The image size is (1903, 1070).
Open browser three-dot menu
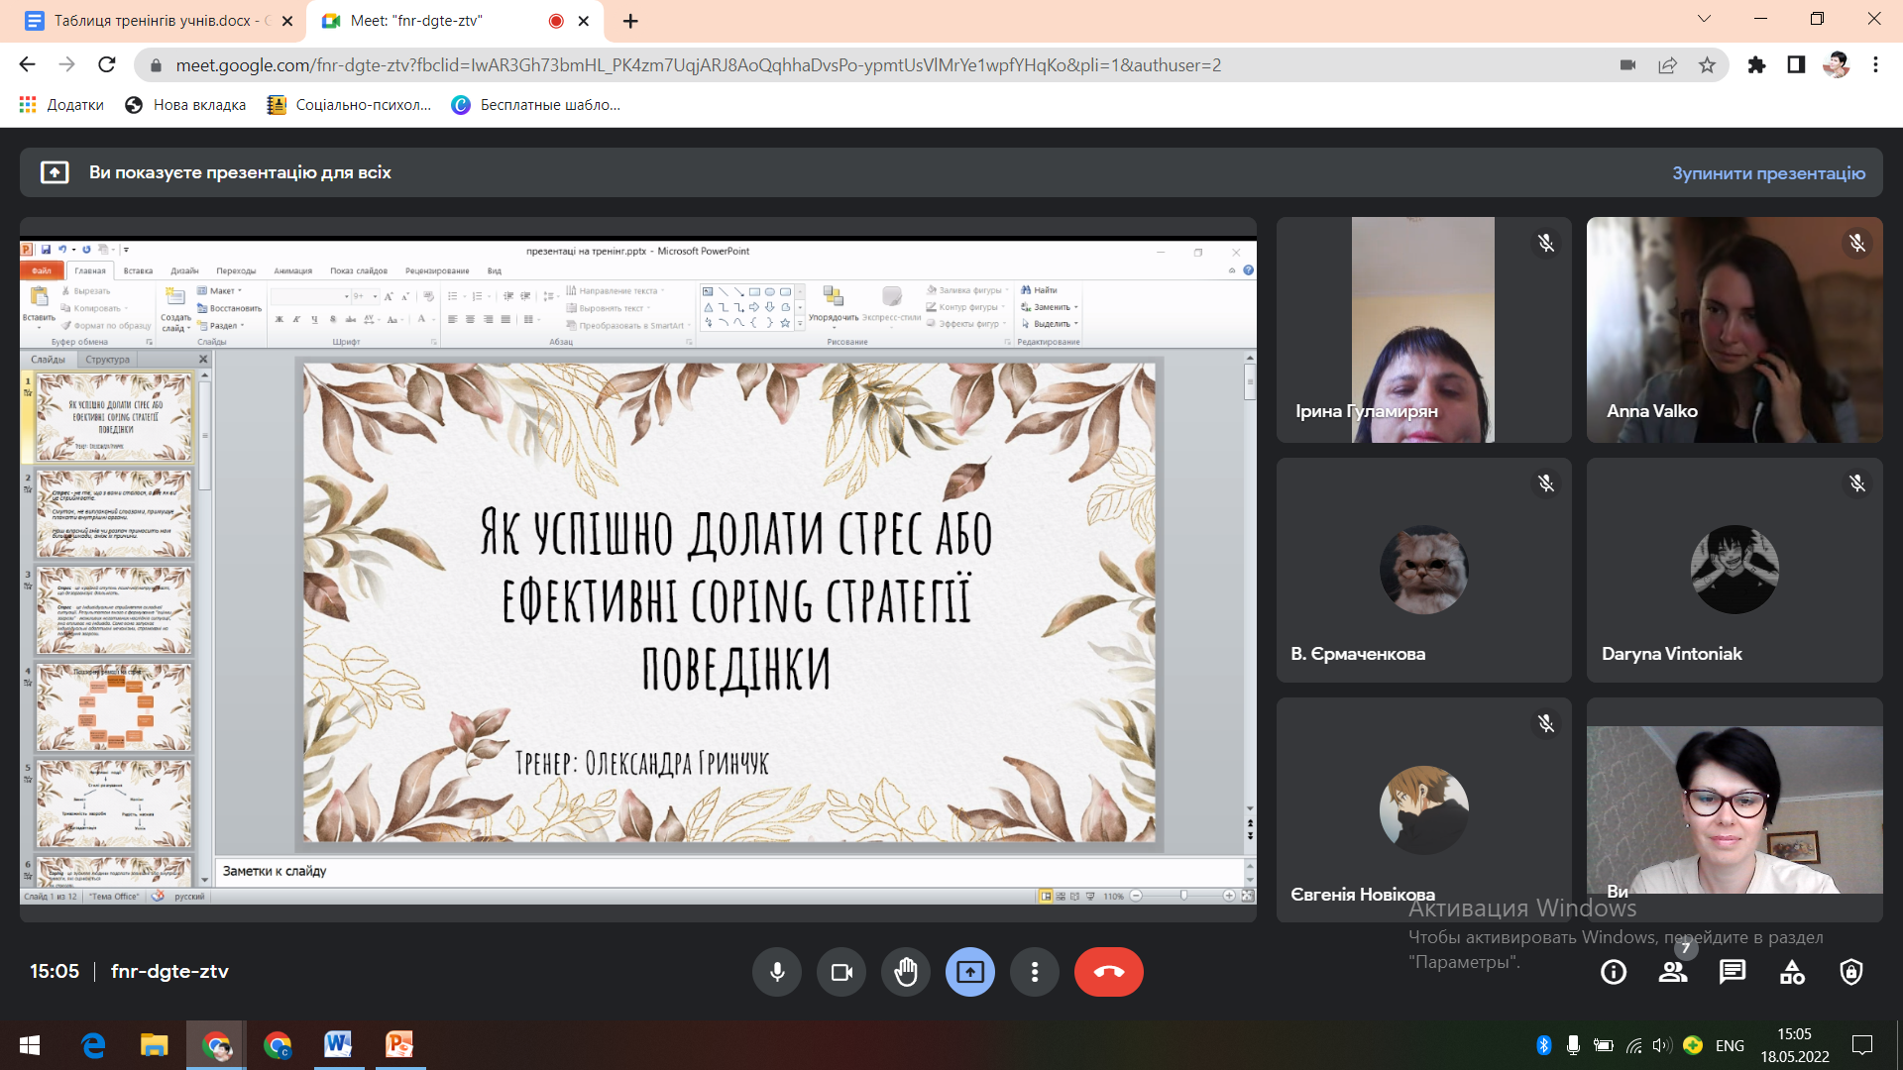coord(1875,65)
